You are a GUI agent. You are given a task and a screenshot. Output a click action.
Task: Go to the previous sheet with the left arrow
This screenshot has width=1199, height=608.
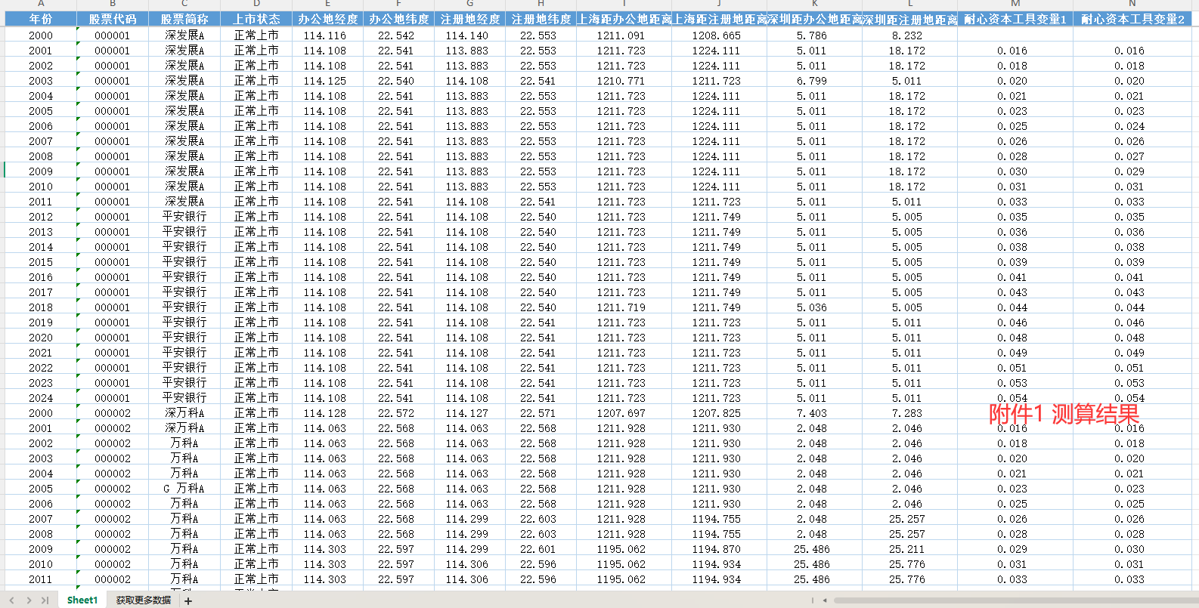(11, 600)
